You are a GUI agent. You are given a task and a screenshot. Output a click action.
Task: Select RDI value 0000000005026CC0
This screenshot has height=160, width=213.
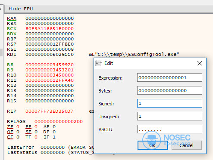tap(50, 55)
